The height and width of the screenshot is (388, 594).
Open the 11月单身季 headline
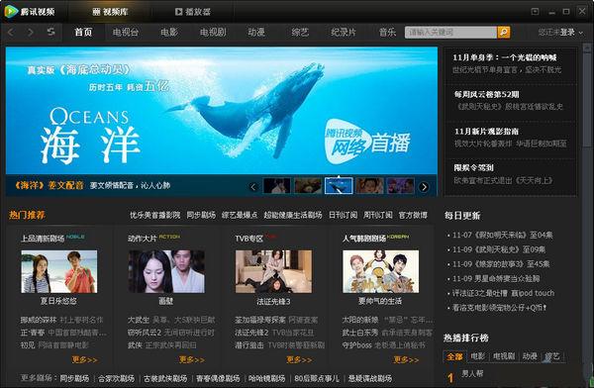pyautogui.click(x=505, y=57)
